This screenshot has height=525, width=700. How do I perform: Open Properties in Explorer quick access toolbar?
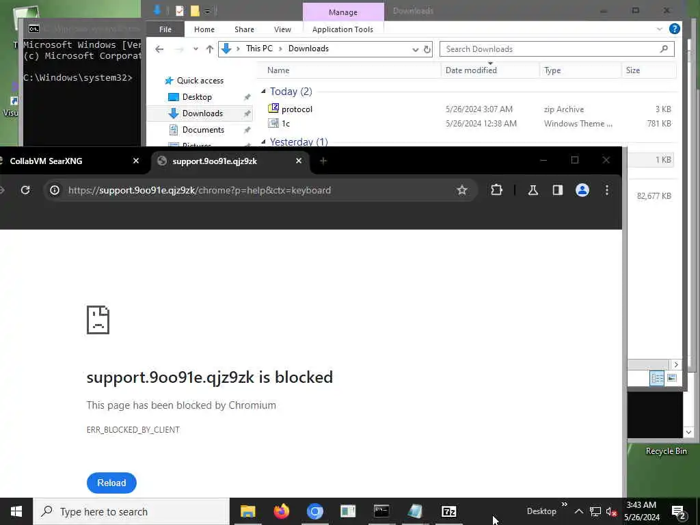pos(180,10)
